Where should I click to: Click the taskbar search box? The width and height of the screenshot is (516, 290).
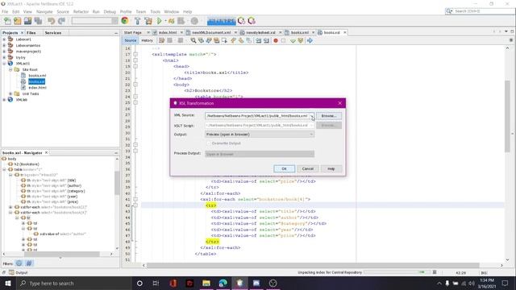coord(73,283)
